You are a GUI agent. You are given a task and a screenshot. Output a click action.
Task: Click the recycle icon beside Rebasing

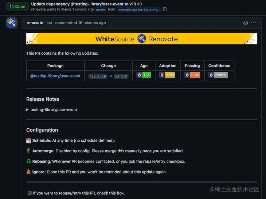coord(29,161)
